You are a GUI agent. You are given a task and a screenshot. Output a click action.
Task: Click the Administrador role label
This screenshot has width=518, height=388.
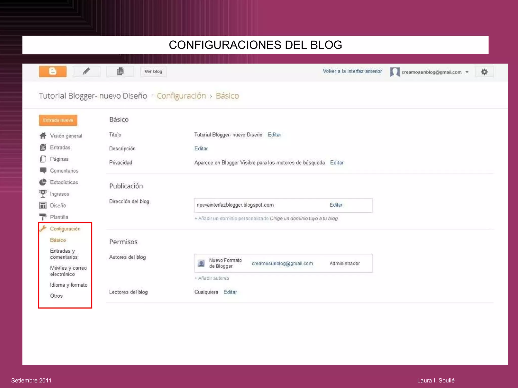(x=344, y=263)
